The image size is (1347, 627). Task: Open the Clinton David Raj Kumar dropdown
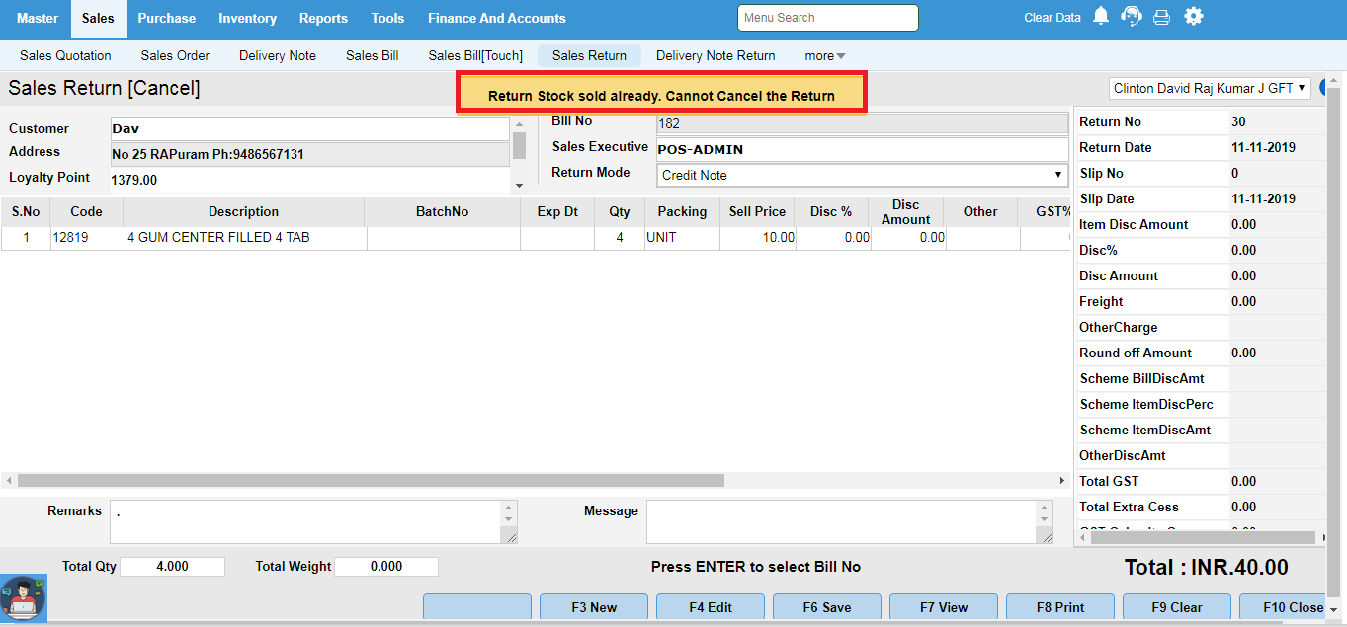(1210, 88)
